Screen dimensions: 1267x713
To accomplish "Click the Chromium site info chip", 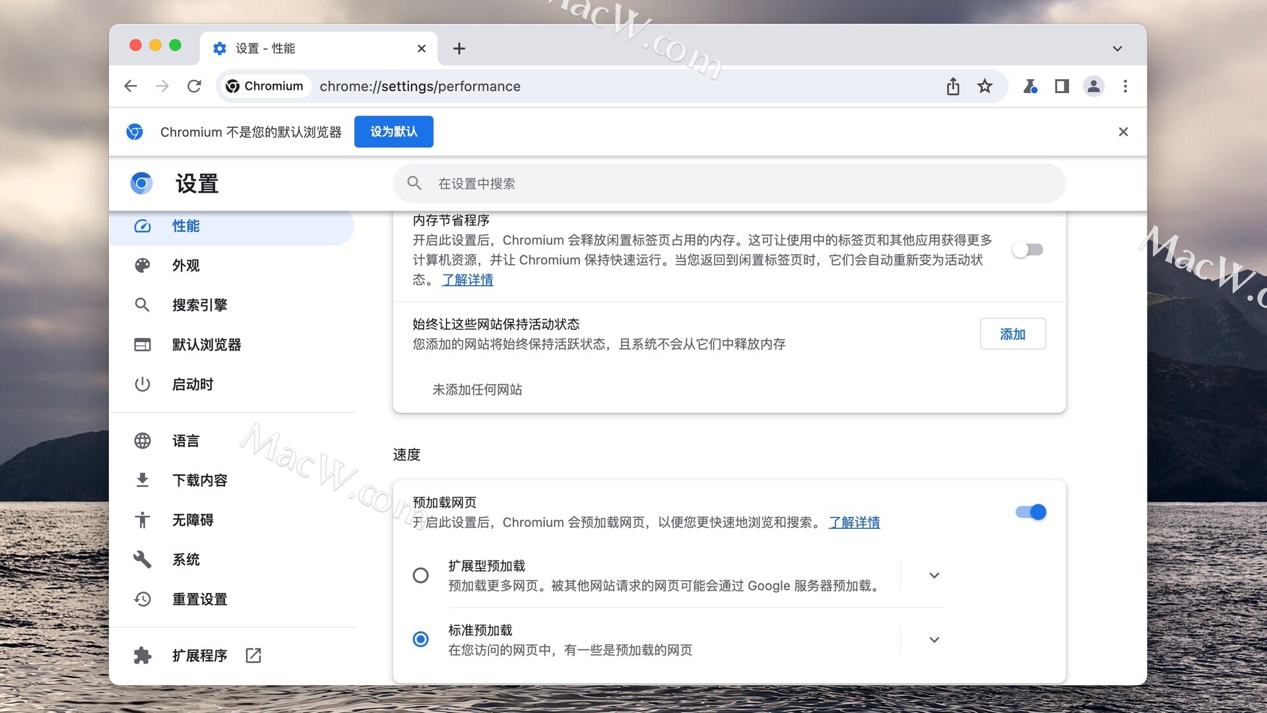I will click(x=265, y=86).
